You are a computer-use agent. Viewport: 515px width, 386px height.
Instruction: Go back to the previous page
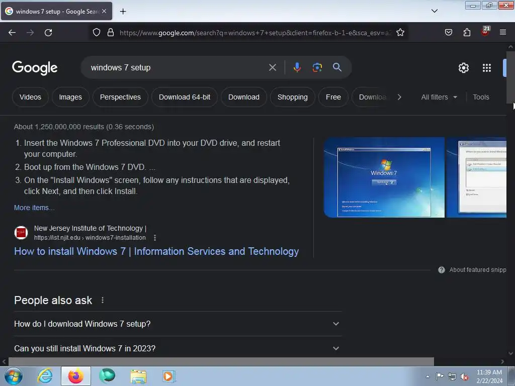pyautogui.click(x=12, y=33)
